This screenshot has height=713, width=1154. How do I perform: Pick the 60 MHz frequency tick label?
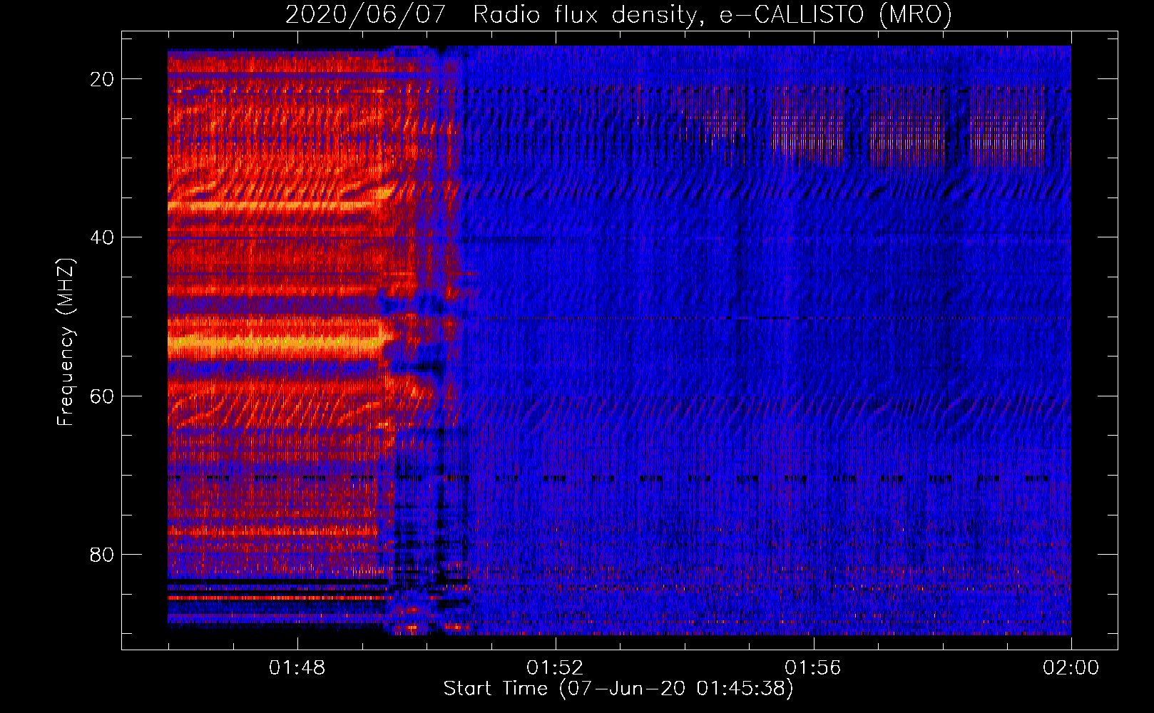click(102, 396)
